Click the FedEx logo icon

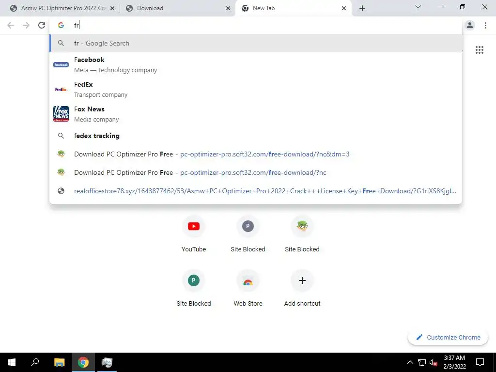[61, 90]
